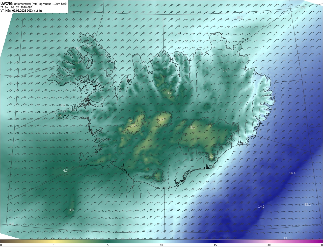Select the faint 10.3 value label
The height and width of the screenshot is (247, 323).
click(x=239, y=17)
